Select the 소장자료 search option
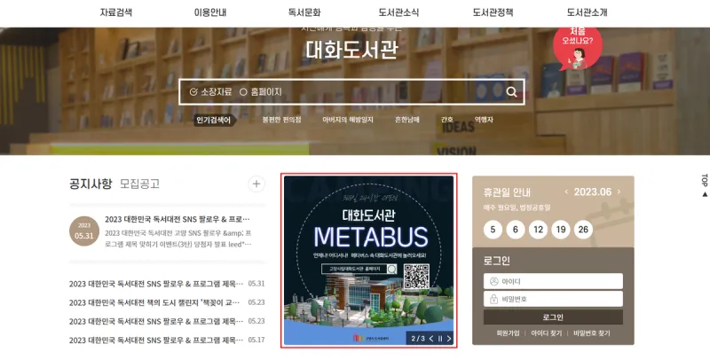This screenshot has height=360, width=710. 210,92
